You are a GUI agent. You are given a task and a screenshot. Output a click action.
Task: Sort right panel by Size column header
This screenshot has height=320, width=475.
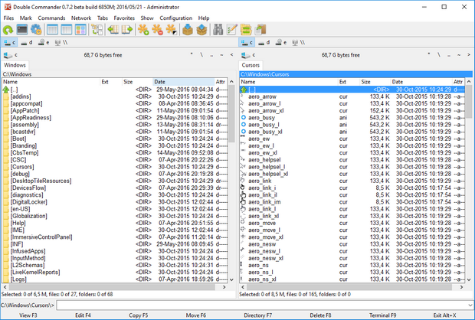[x=375, y=82]
